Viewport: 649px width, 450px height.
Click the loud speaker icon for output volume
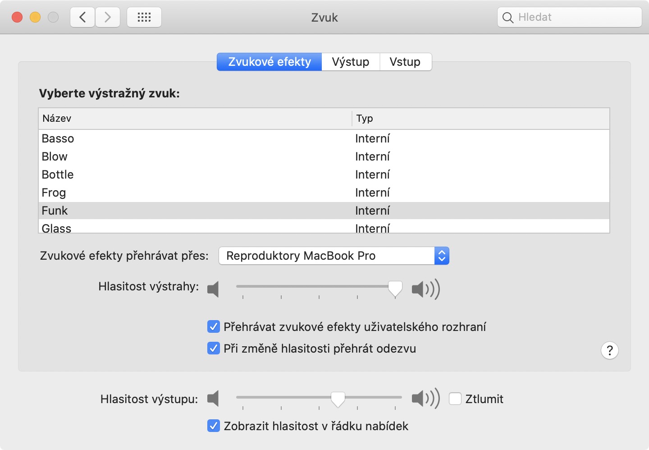click(425, 399)
